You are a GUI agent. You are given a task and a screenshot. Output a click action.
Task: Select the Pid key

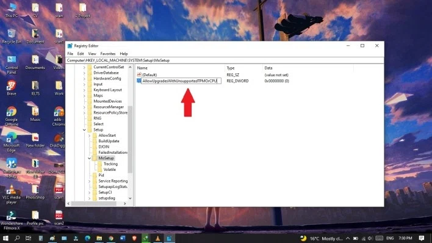pyautogui.click(x=101, y=175)
